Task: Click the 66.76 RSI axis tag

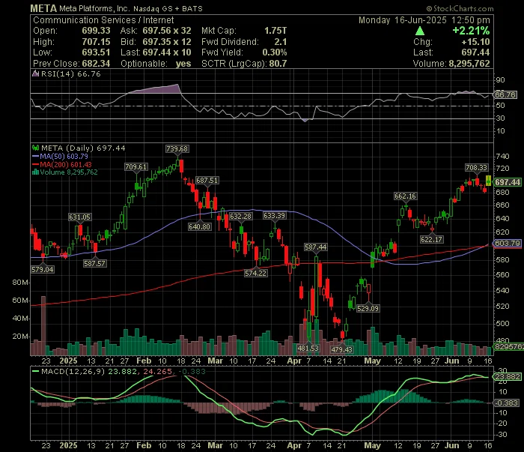Action: pos(505,94)
